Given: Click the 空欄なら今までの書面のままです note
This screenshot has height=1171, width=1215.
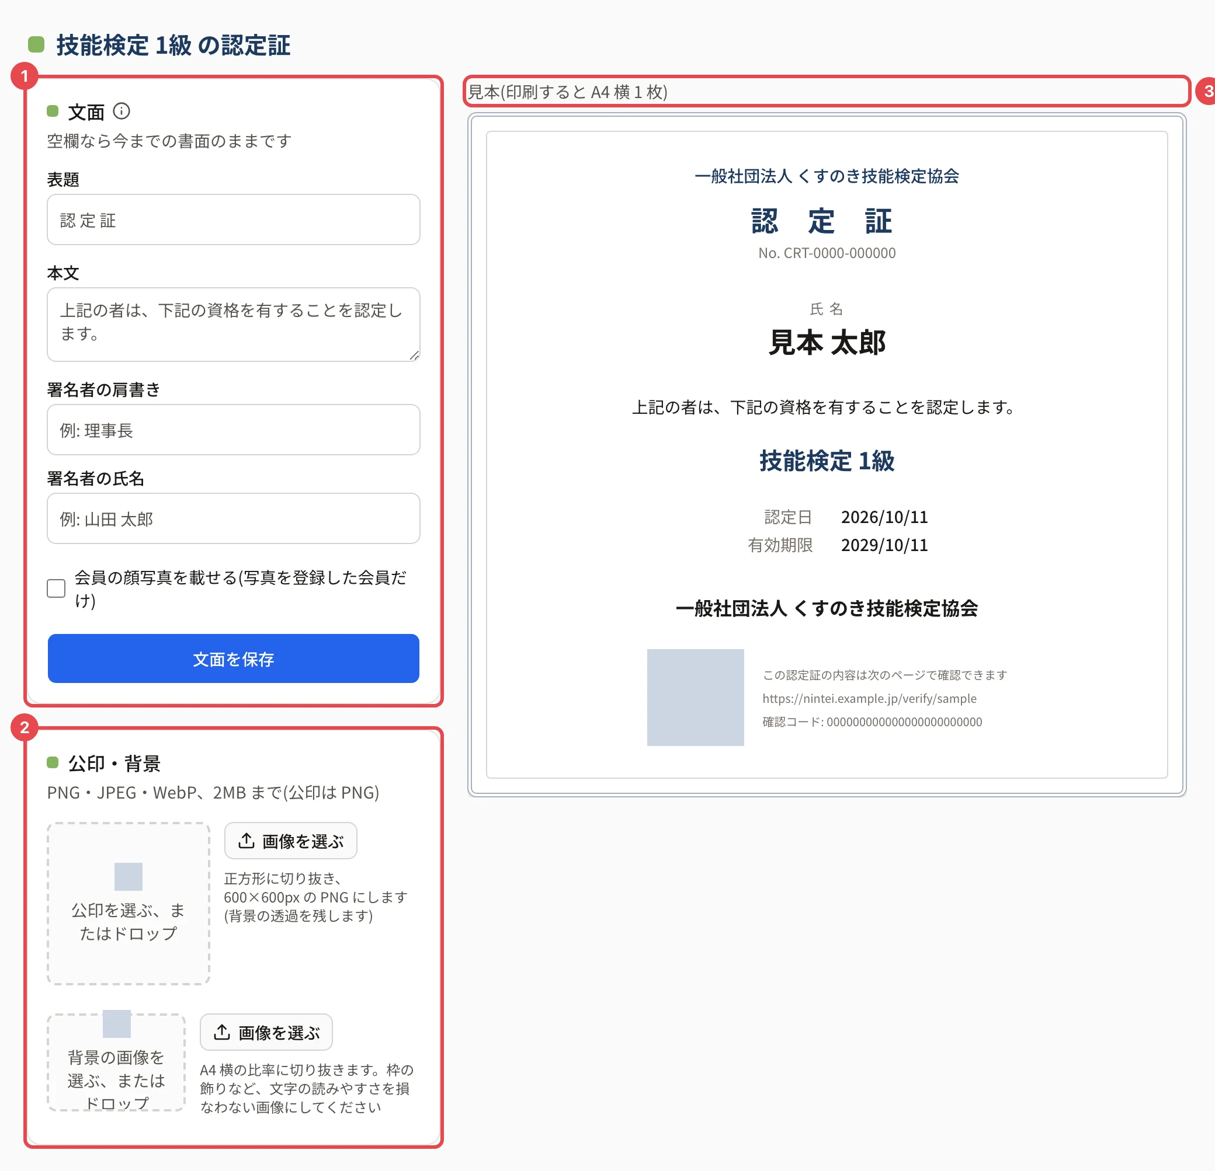Looking at the screenshot, I should point(169,141).
